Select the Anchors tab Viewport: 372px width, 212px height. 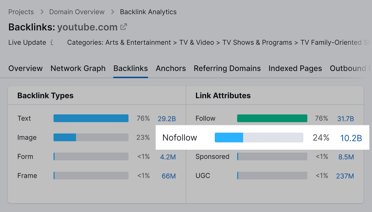pos(171,68)
